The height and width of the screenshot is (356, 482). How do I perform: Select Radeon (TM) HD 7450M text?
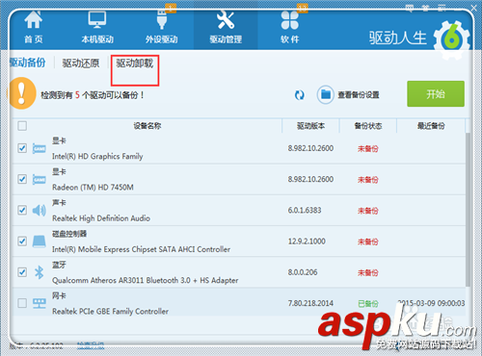93,187
